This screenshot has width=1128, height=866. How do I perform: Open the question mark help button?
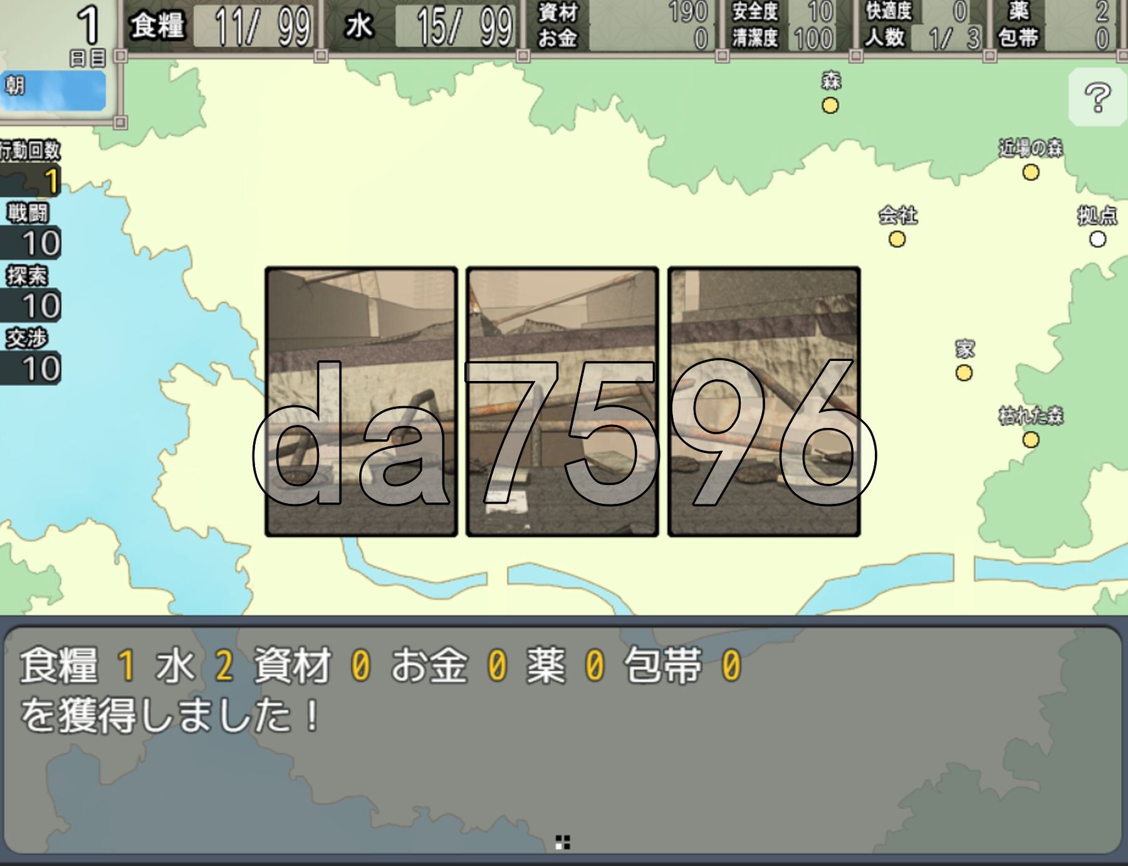pos(1097,98)
